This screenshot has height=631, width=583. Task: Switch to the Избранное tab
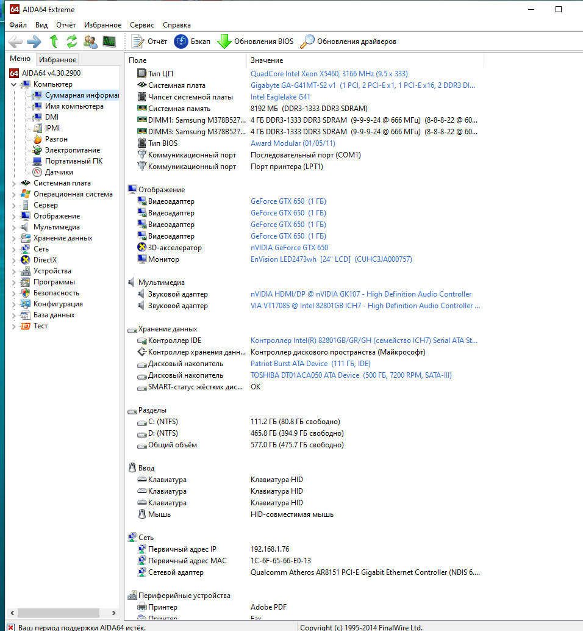click(57, 59)
